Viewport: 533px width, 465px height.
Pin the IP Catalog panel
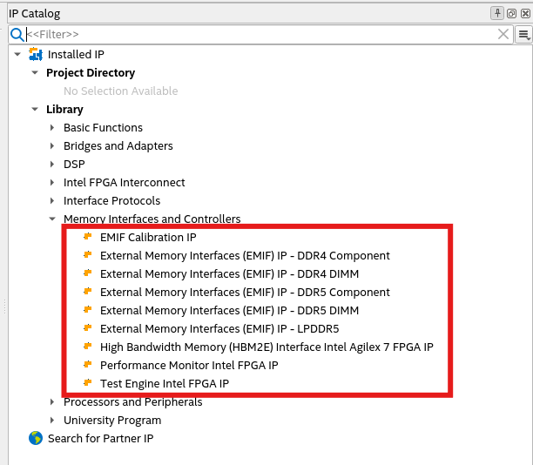497,13
